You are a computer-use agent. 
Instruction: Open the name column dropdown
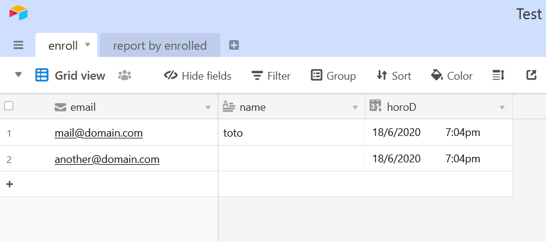[355, 107]
